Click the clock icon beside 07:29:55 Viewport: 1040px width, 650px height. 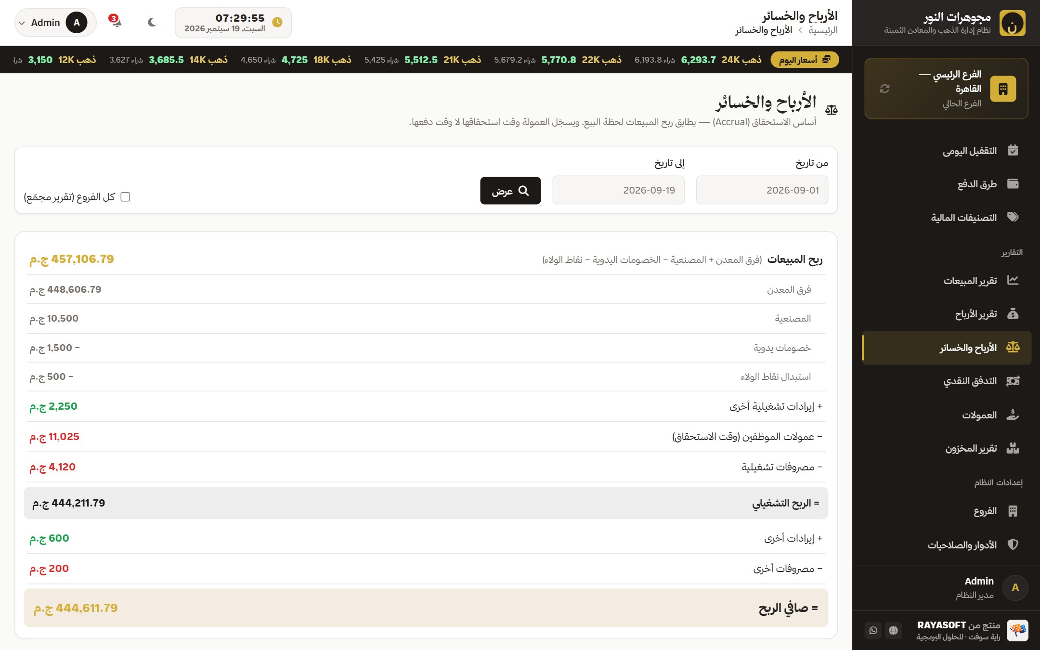click(277, 22)
